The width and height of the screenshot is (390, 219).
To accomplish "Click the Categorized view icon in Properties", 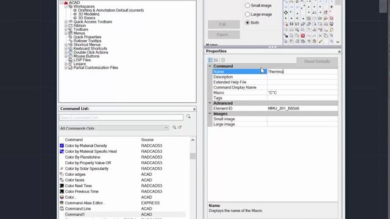I will 210,60.
